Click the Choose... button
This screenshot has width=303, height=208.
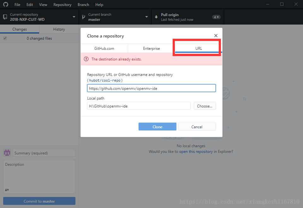205,106
